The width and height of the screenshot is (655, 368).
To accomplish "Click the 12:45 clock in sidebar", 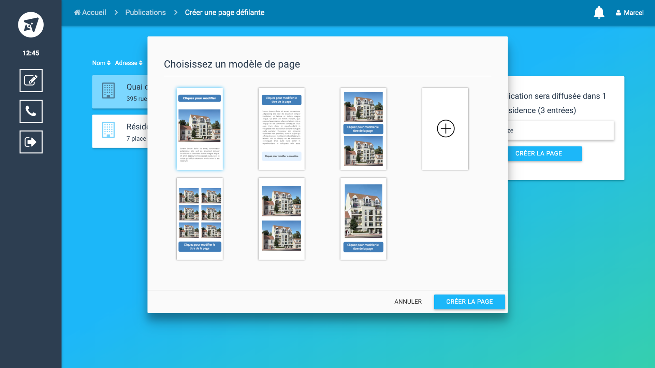I will [x=31, y=53].
